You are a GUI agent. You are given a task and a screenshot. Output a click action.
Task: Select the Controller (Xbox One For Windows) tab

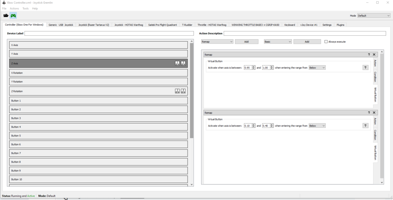click(24, 25)
